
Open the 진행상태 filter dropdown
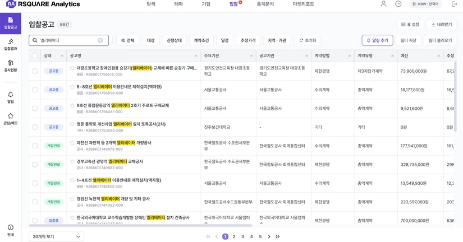coord(174,40)
